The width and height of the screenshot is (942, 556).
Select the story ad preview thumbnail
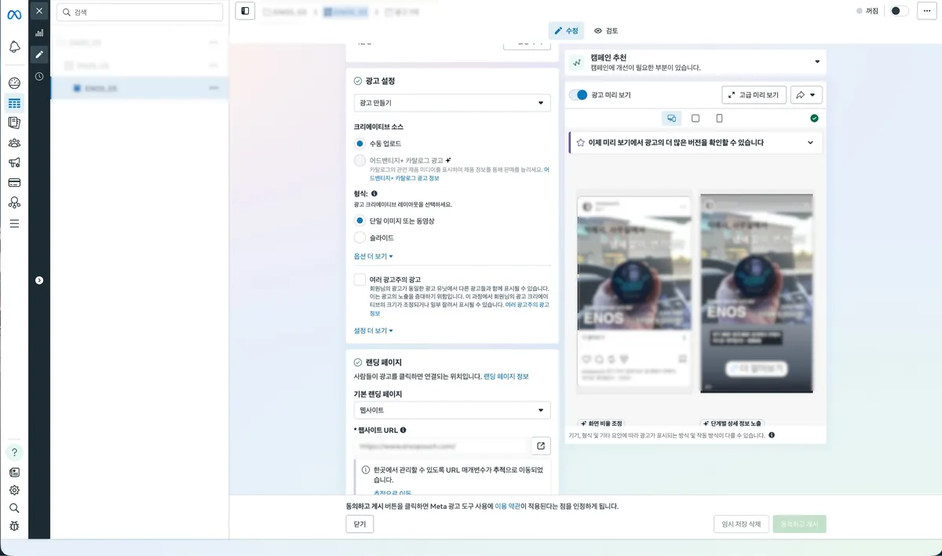[757, 293]
